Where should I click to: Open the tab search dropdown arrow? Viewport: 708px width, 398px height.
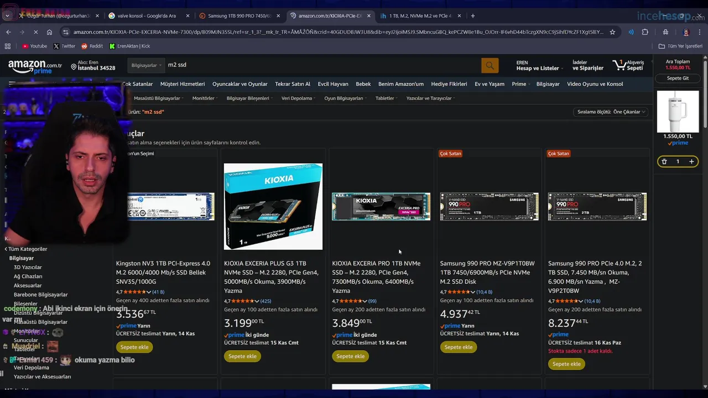tap(7, 16)
